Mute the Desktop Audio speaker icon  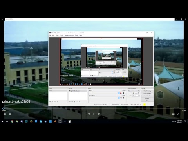point(121,98)
